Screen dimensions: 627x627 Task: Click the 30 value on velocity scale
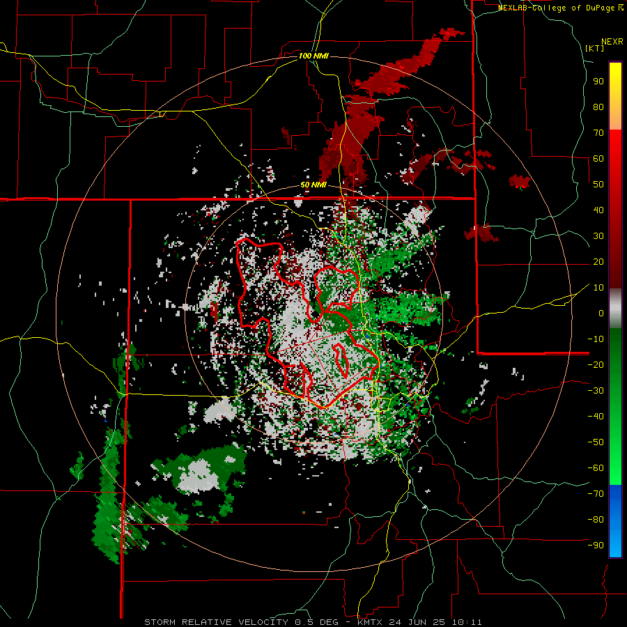[598, 236]
